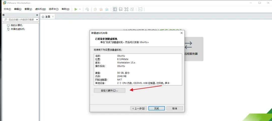Screen dimensions: 272x121
Task: Click the location value E:\VMdate
Action: point(123,59)
